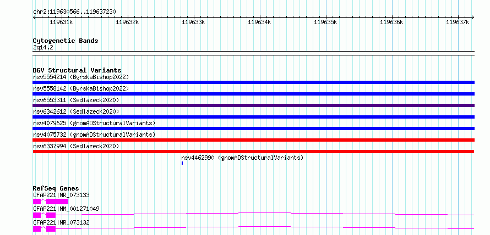Click the blue bar for nsv5554214
This screenshot has height=235, width=490.
(253, 82)
